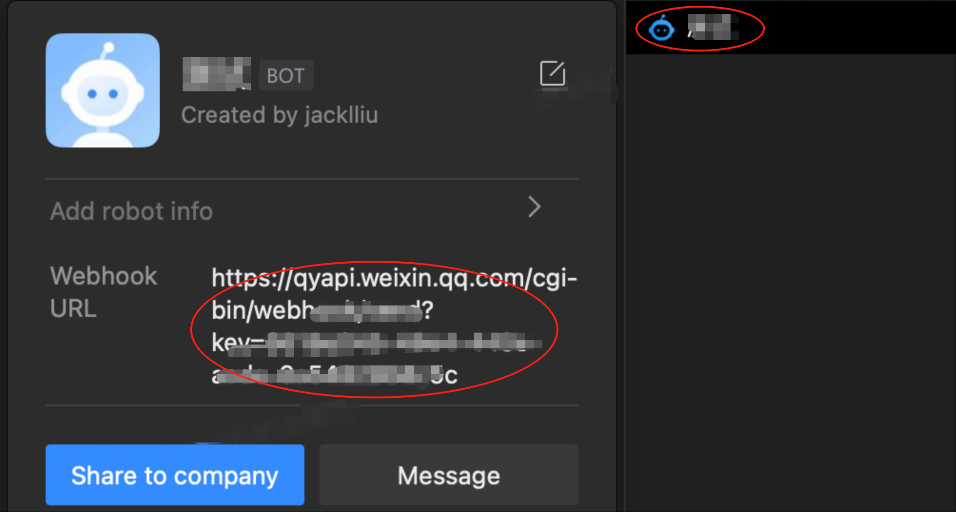
Task: Click the key parameter line of webhook URL
Action: coord(377,343)
